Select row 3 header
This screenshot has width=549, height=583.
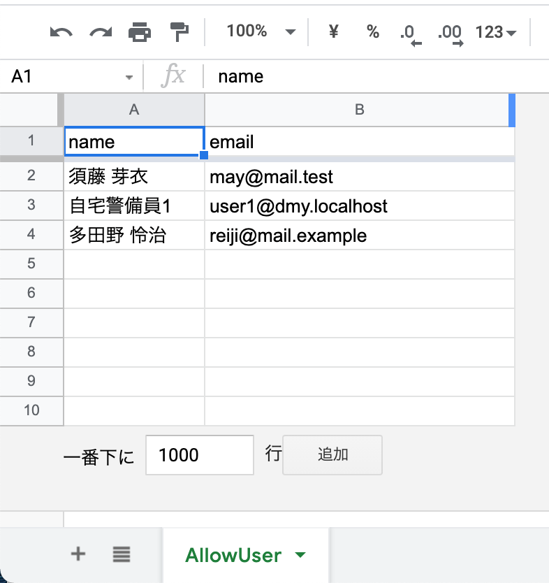[x=31, y=206]
